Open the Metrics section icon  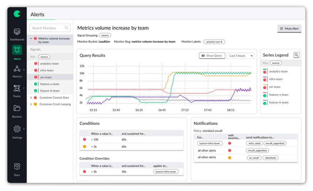click(17, 69)
